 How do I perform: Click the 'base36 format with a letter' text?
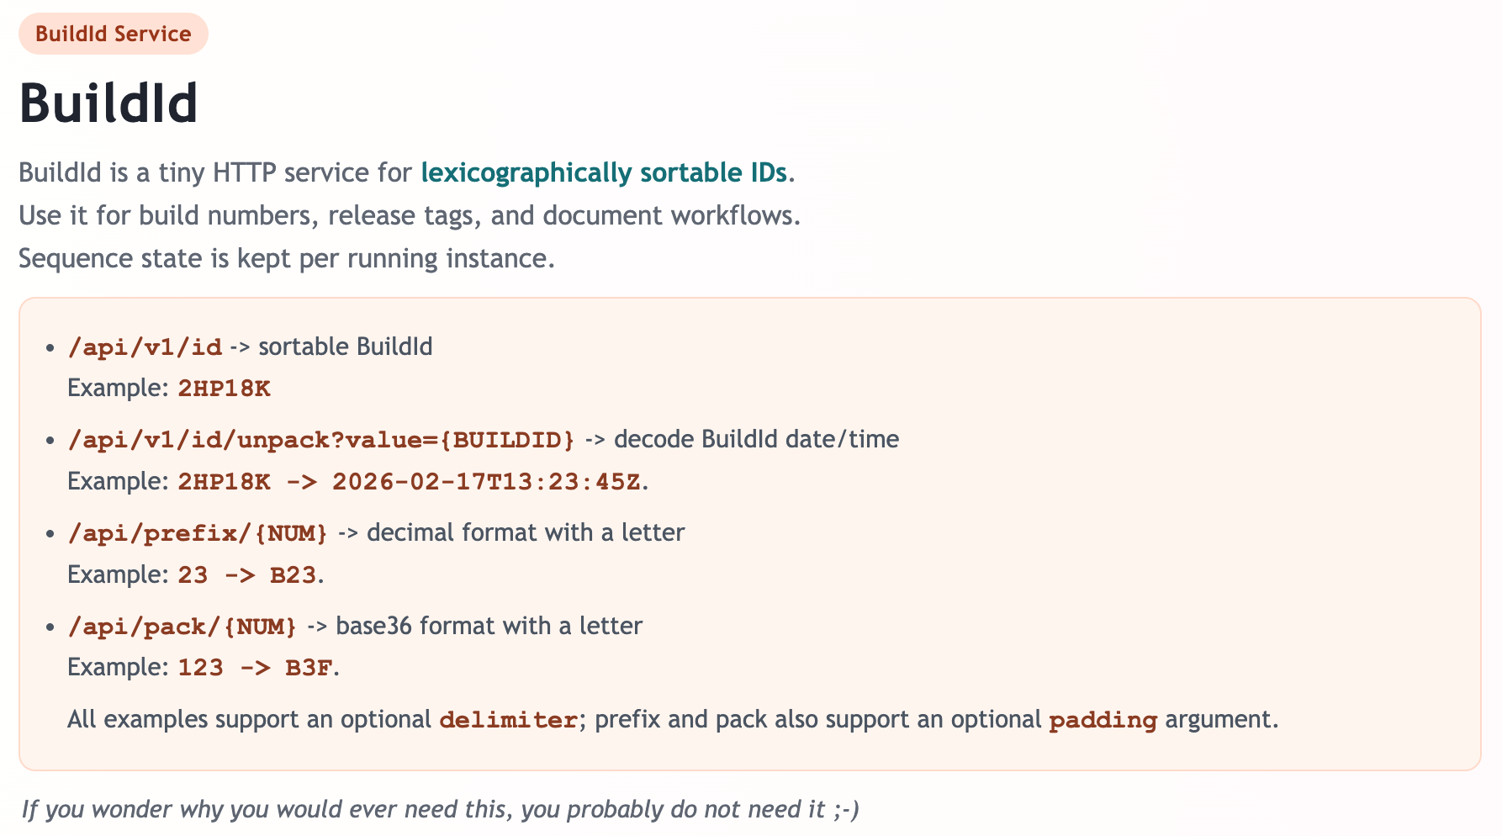(489, 626)
